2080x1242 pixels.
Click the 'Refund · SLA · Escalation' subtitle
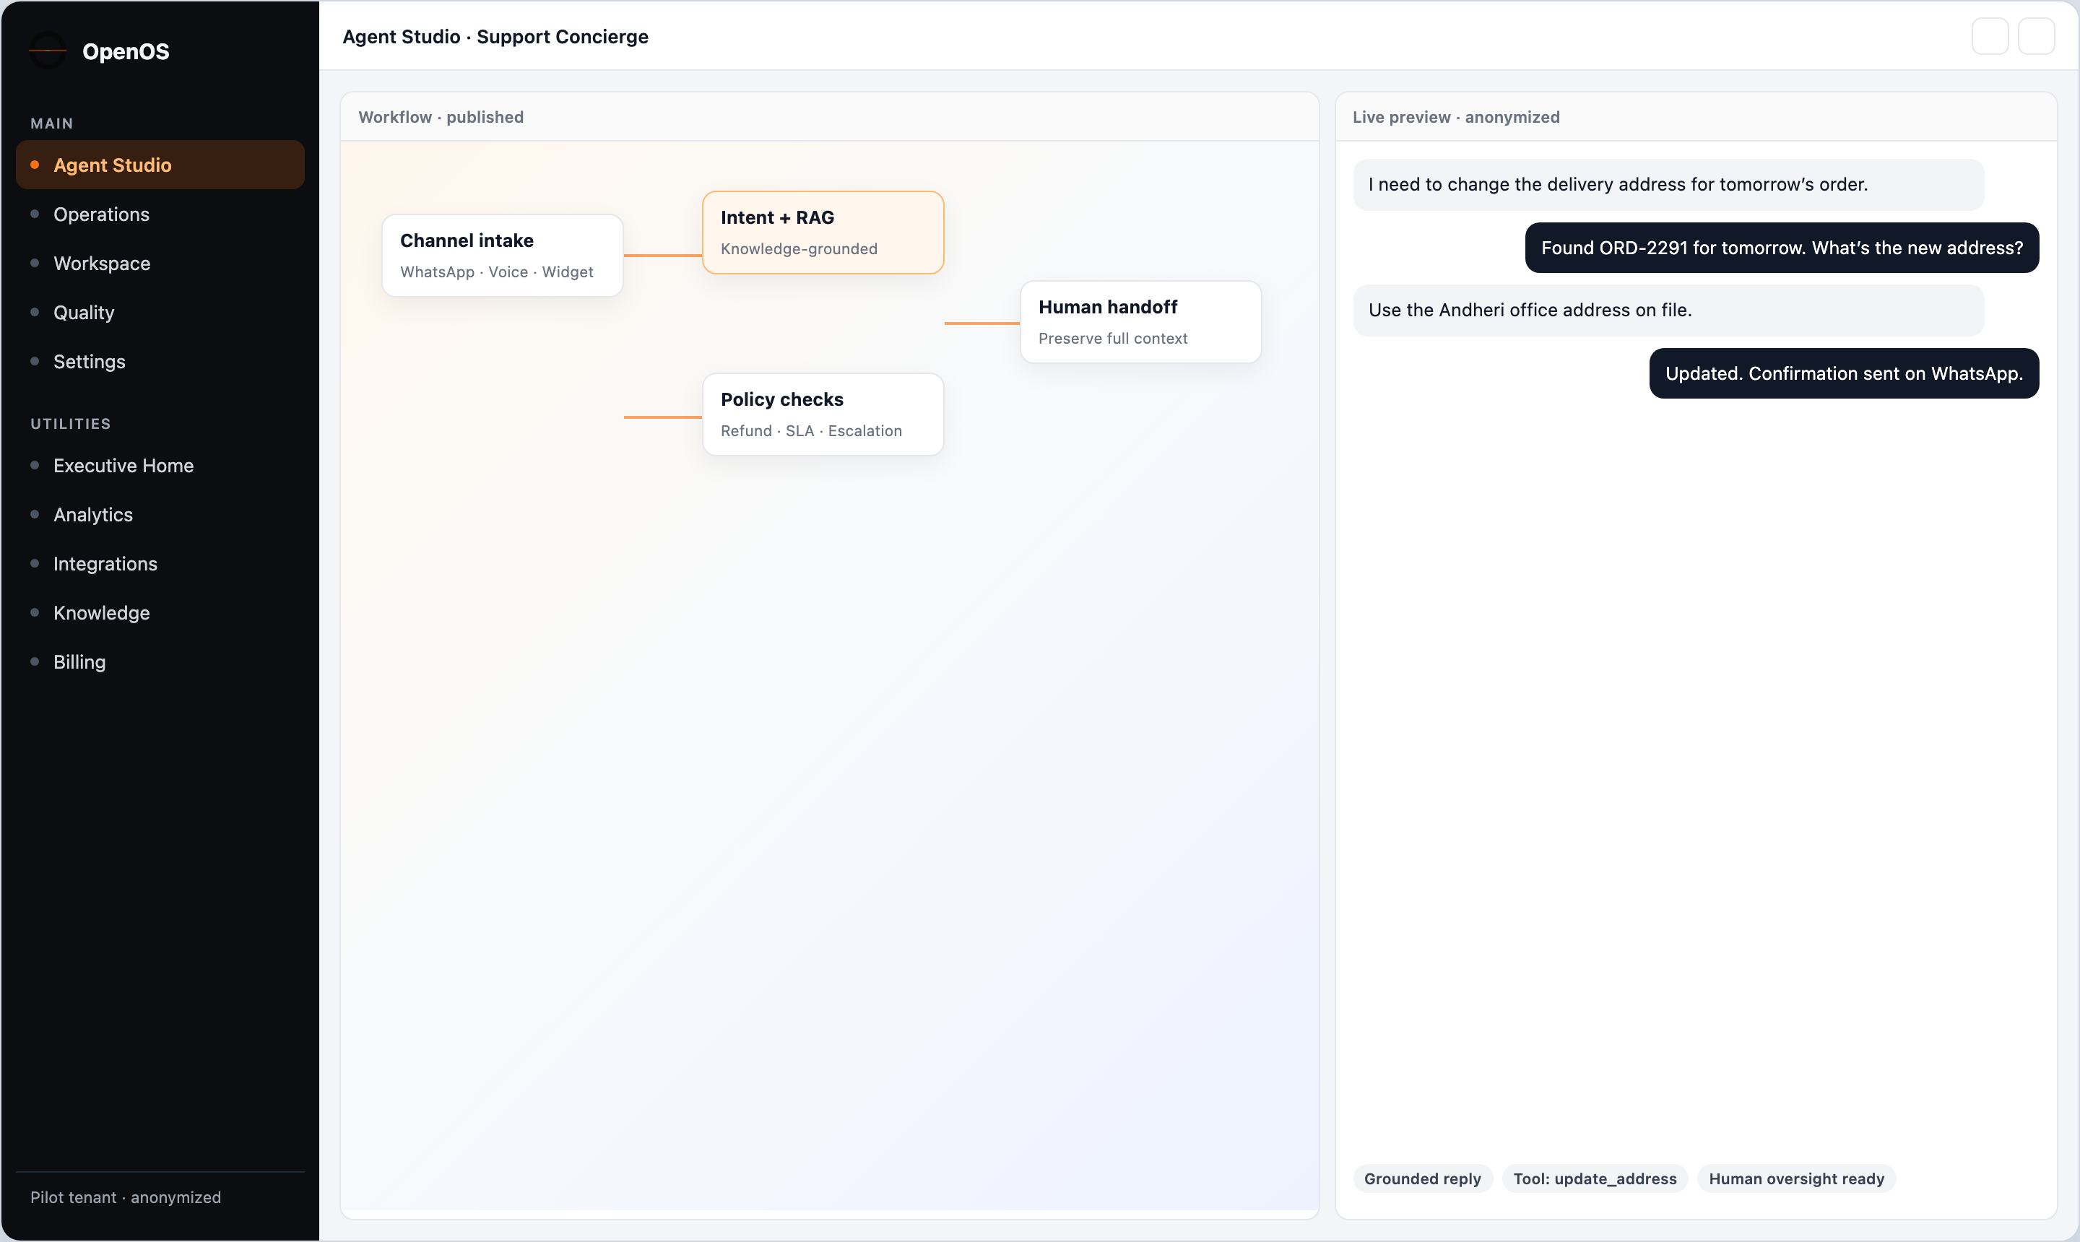[811, 431]
